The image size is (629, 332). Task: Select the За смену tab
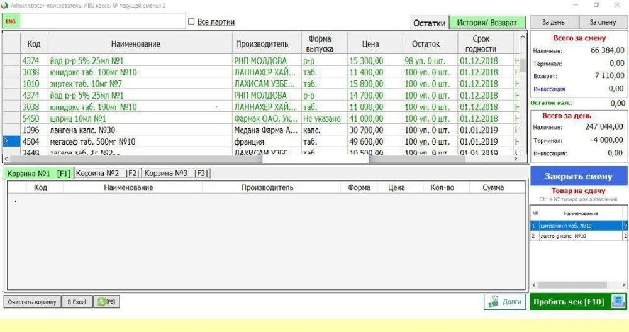tap(603, 23)
